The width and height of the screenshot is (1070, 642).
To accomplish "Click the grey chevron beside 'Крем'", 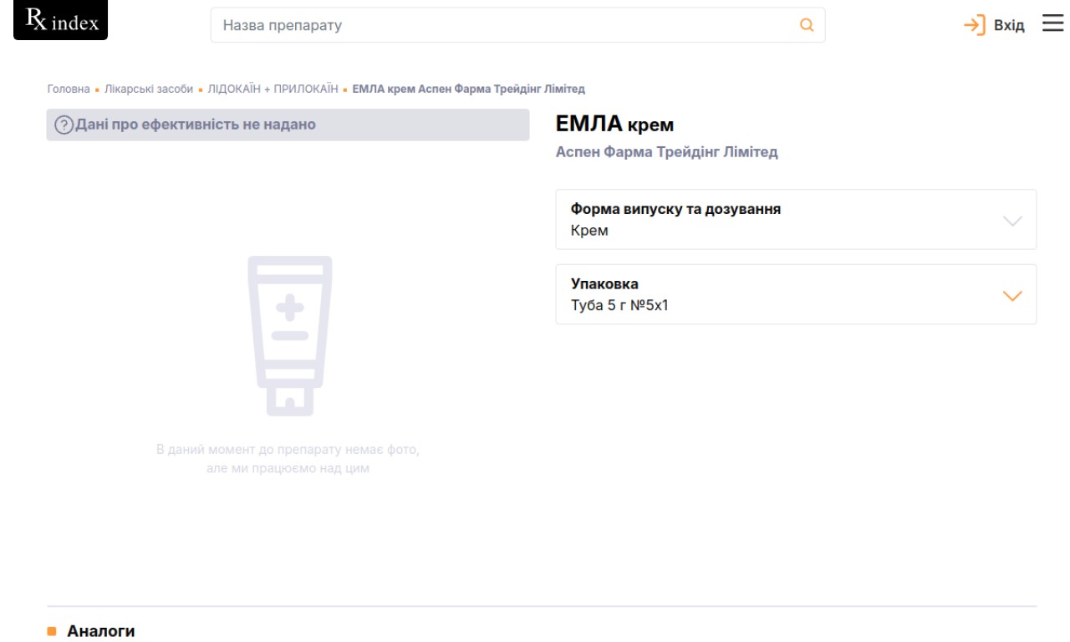I will tap(1011, 221).
